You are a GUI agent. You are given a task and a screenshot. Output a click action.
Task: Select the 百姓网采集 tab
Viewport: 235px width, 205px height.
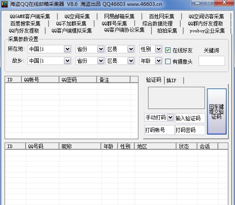(x=162, y=16)
